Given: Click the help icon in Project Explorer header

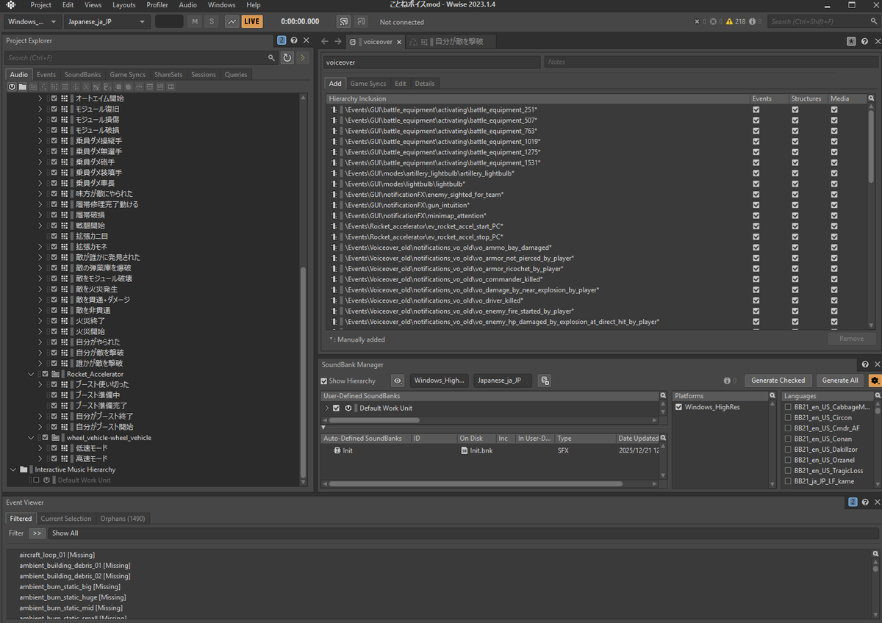Looking at the screenshot, I should tap(294, 40).
